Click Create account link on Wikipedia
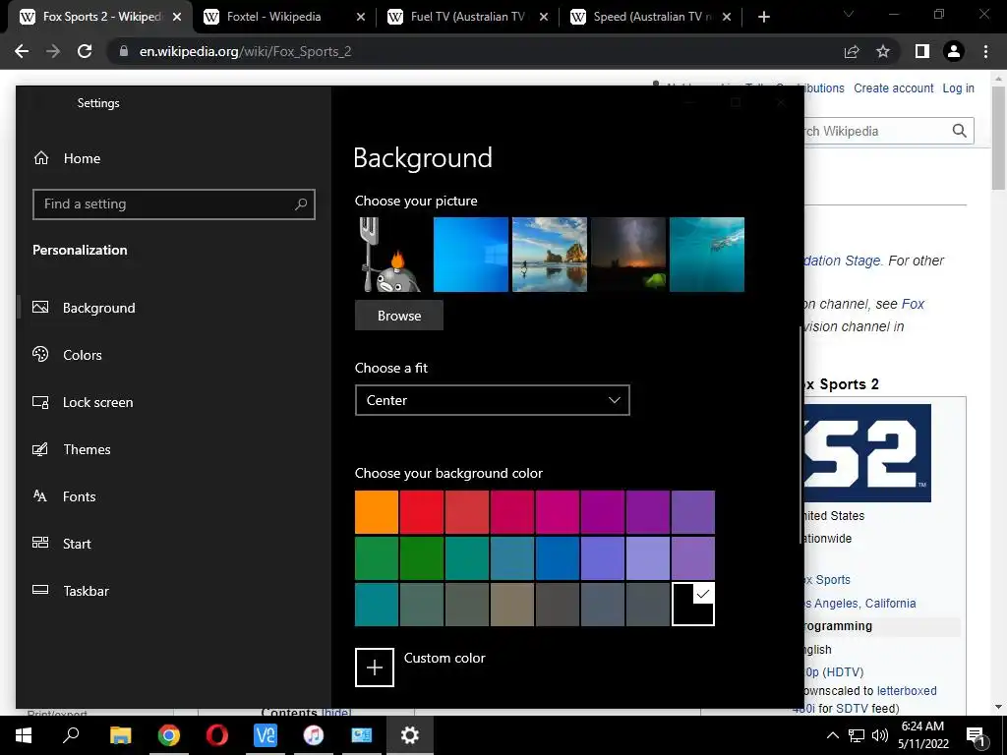Screen dimensions: 1007x755 [x=893, y=88]
